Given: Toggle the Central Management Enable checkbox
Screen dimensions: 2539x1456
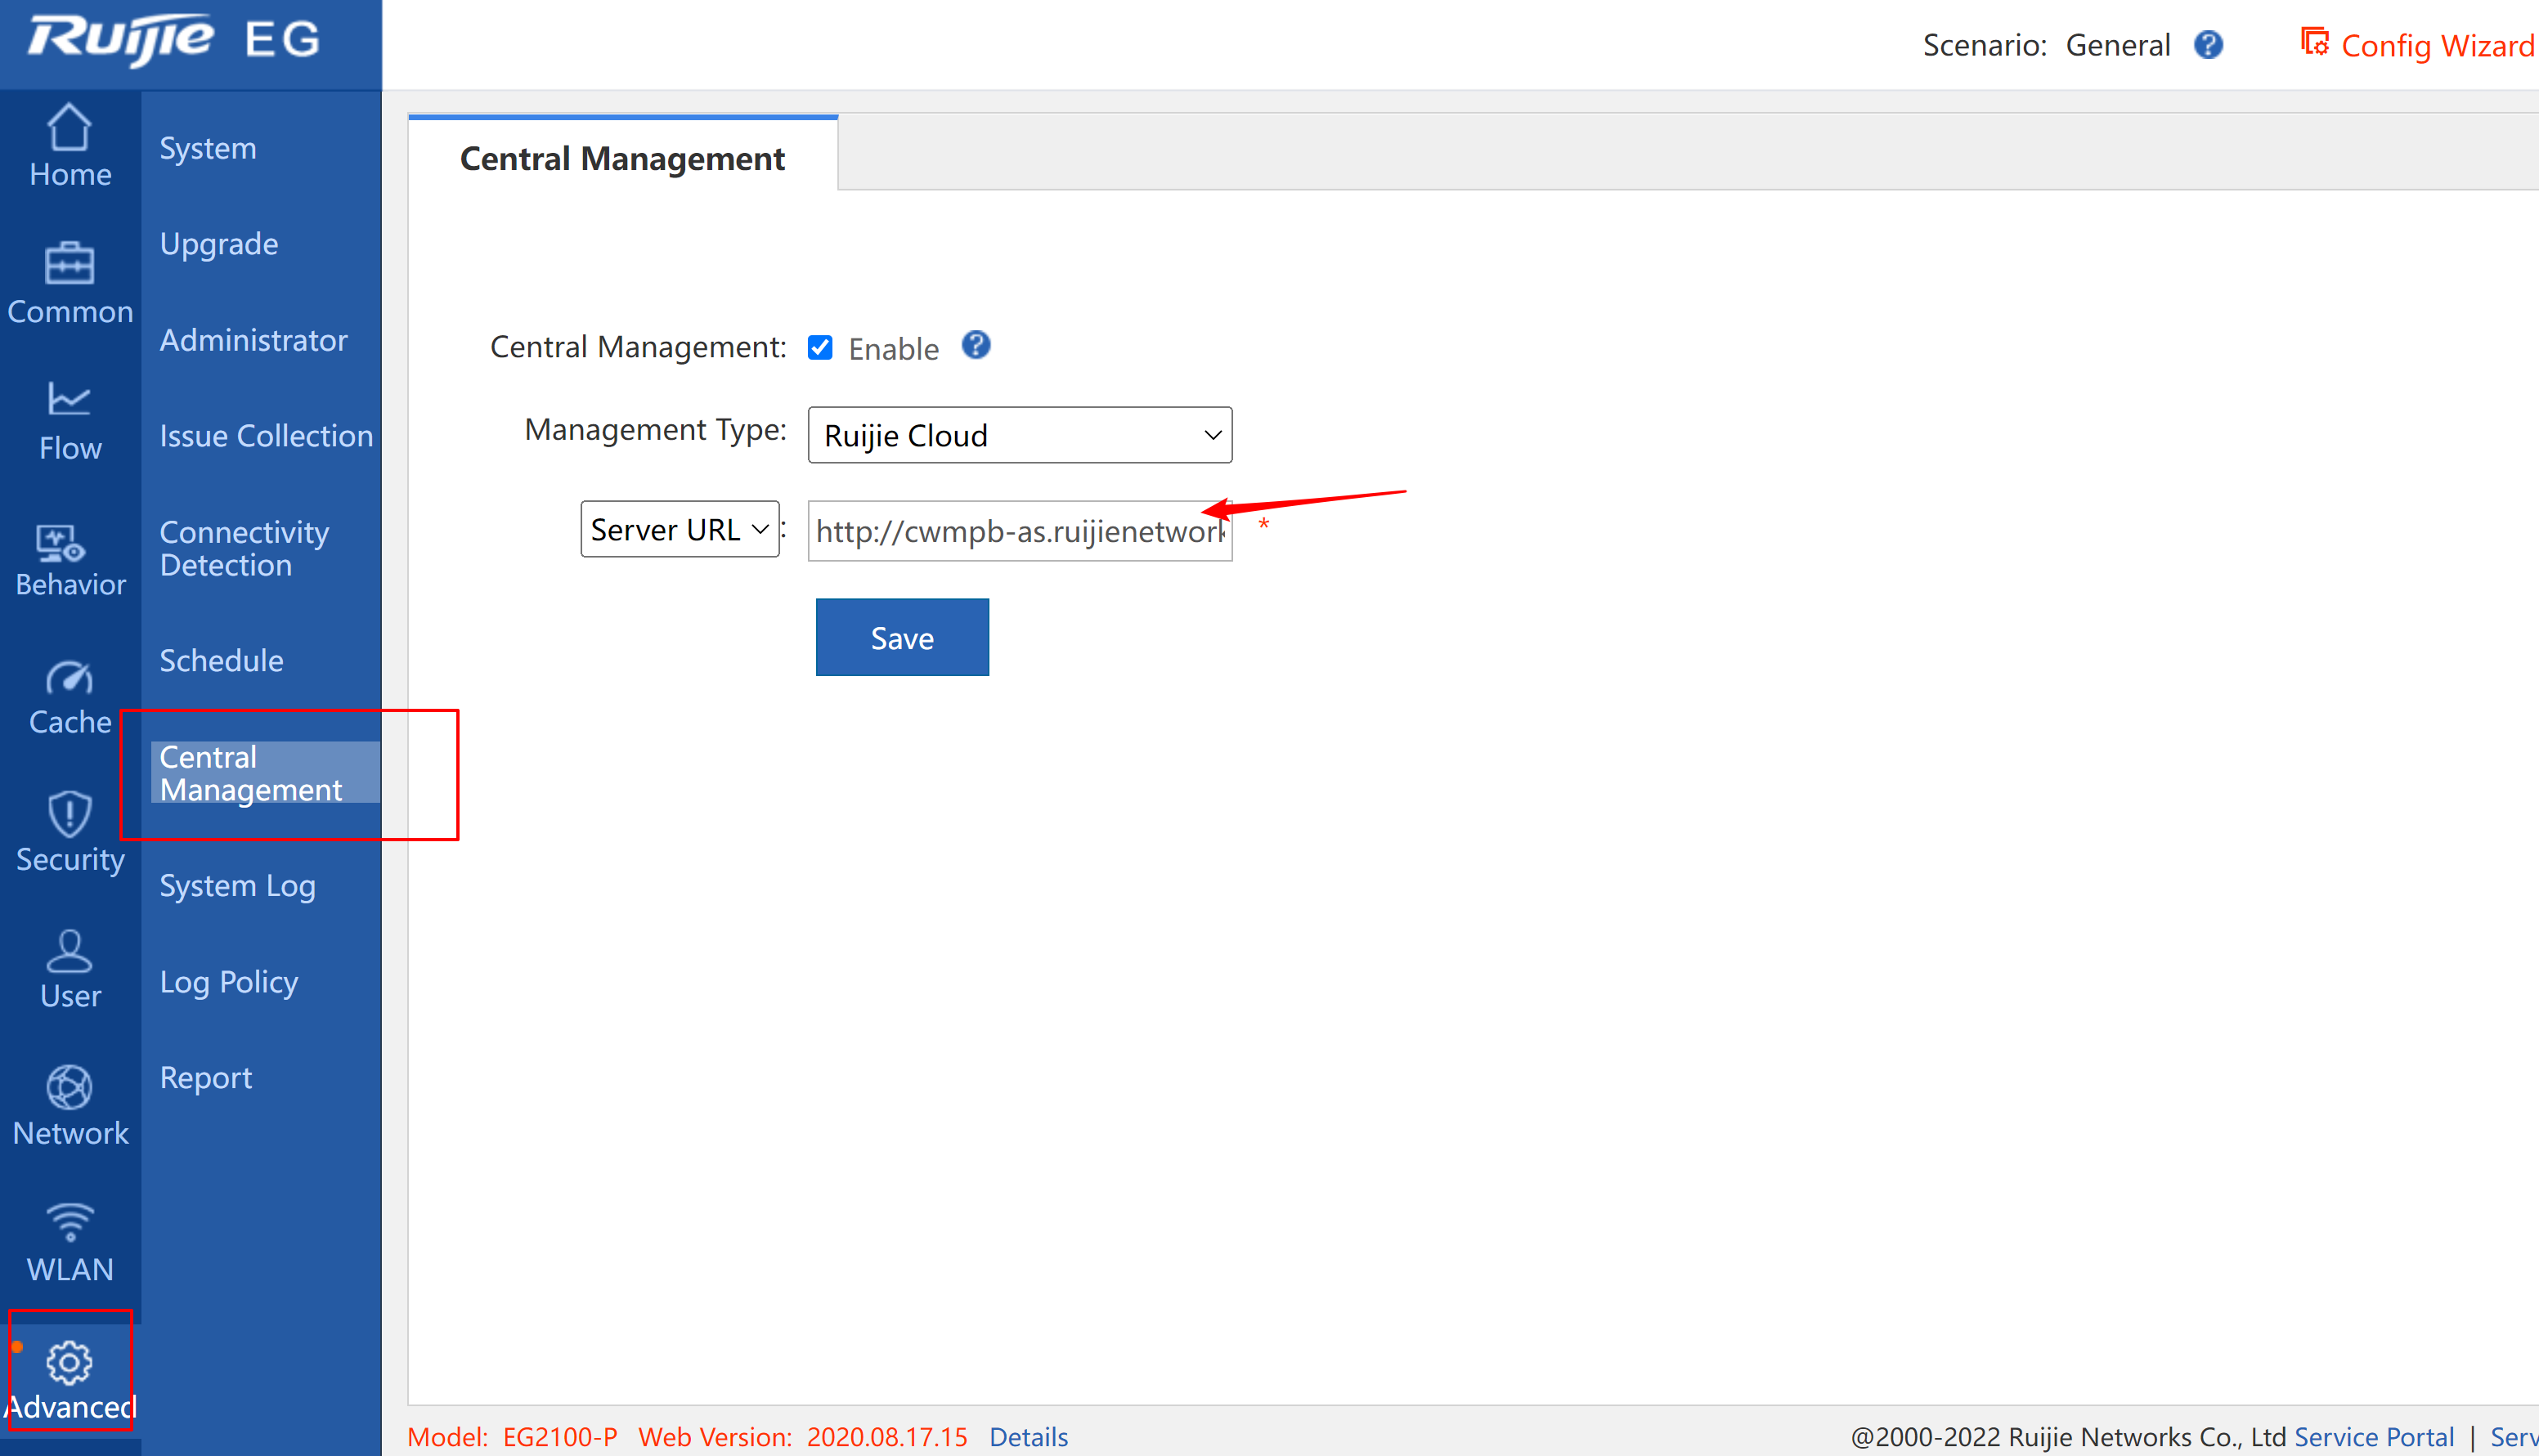Looking at the screenshot, I should coord(820,347).
